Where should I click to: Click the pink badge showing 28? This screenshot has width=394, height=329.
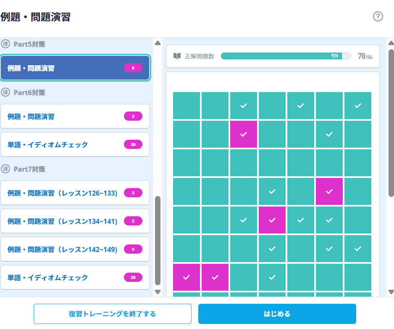(x=133, y=278)
